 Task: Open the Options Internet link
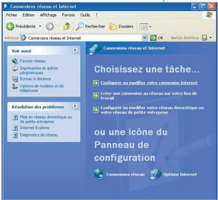180,174
